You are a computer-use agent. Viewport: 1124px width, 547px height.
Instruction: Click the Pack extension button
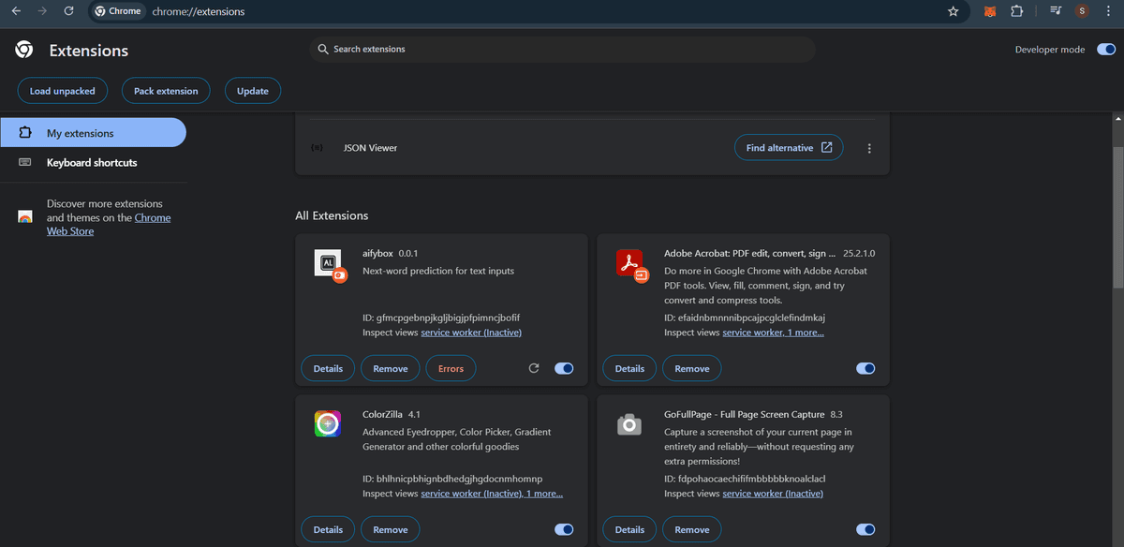[x=166, y=91]
